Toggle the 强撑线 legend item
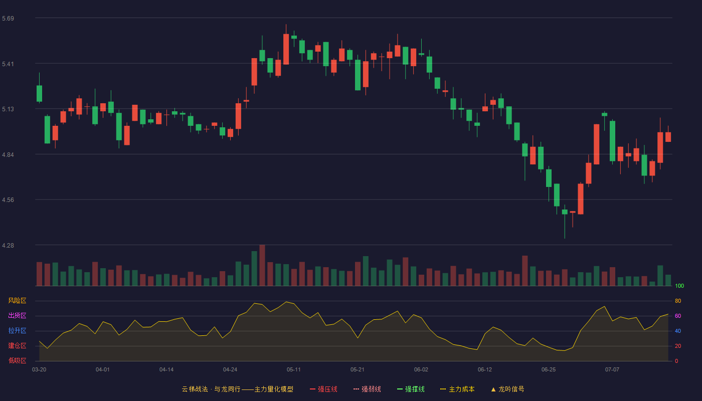The height and width of the screenshot is (401, 702). (411, 389)
